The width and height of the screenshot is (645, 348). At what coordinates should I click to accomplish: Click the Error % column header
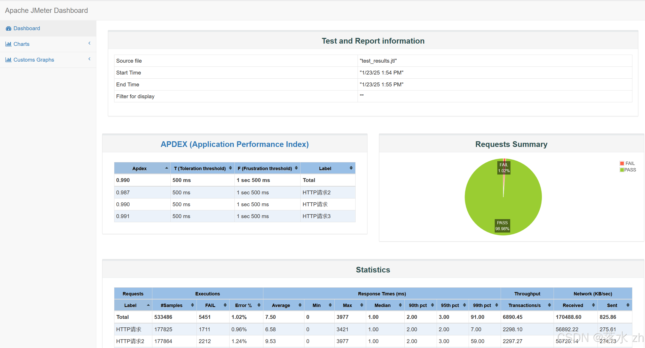pos(246,305)
